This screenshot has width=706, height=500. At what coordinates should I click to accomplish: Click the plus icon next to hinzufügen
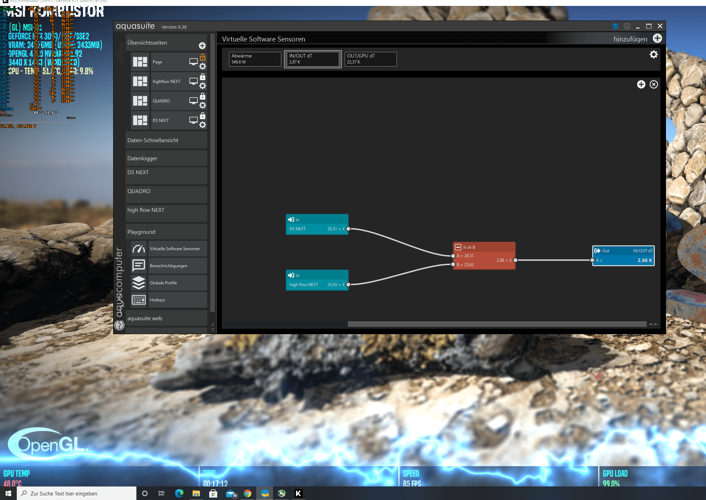pos(657,38)
